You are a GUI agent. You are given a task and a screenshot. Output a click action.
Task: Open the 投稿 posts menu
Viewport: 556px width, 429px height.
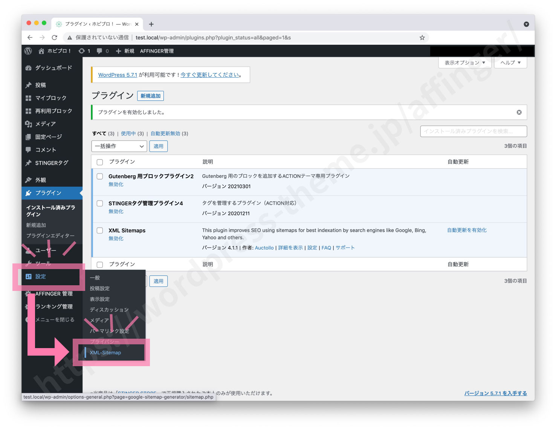(52, 85)
